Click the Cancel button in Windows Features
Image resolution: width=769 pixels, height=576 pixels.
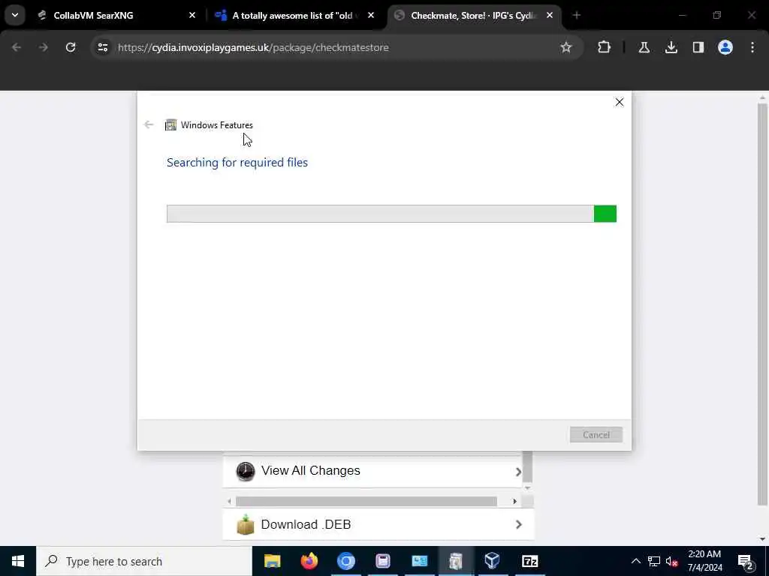596,434
